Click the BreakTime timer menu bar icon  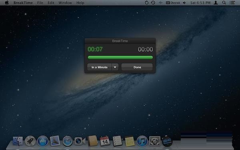click(x=146, y=3)
